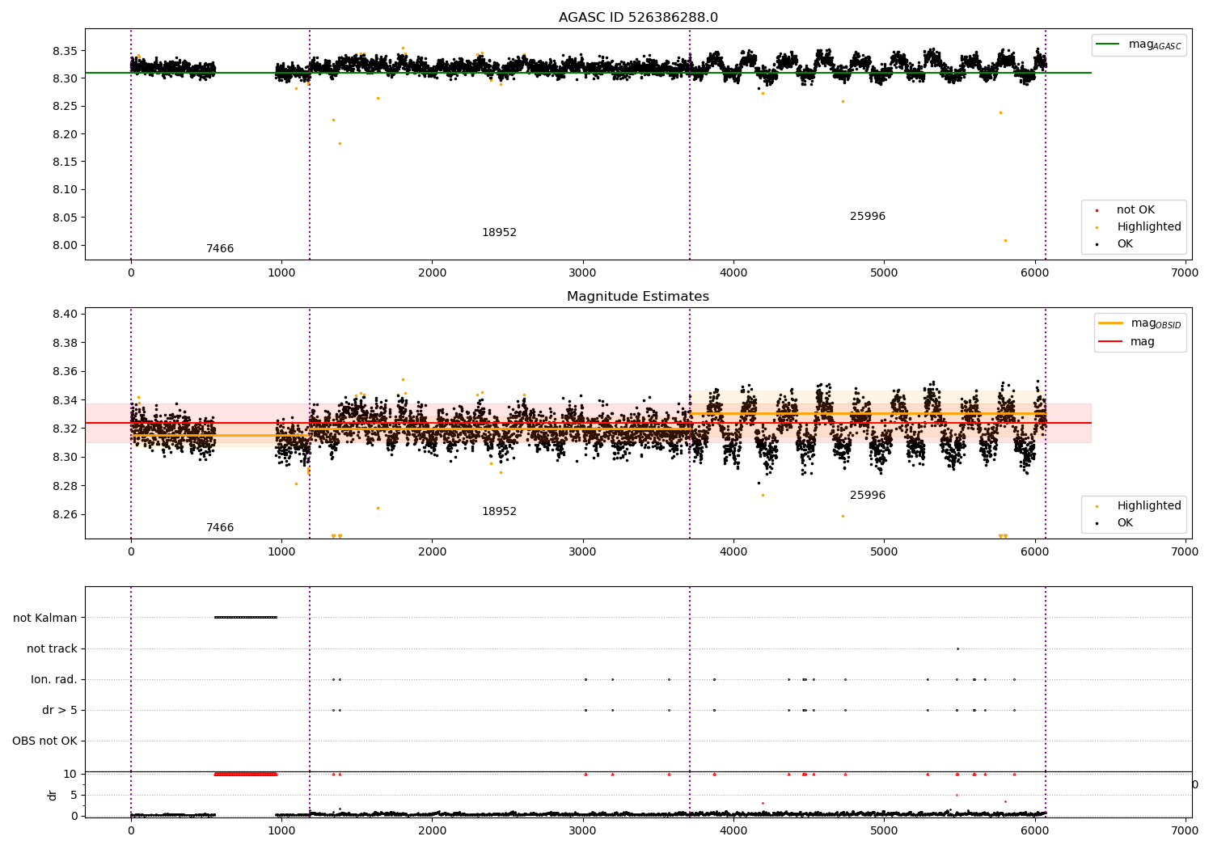Click the 'Magnitude Estimates' plot title

(638, 297)
